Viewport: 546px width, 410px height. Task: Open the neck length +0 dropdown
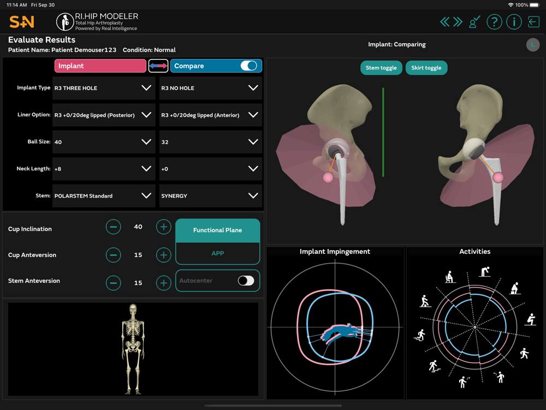pos(210,169)
